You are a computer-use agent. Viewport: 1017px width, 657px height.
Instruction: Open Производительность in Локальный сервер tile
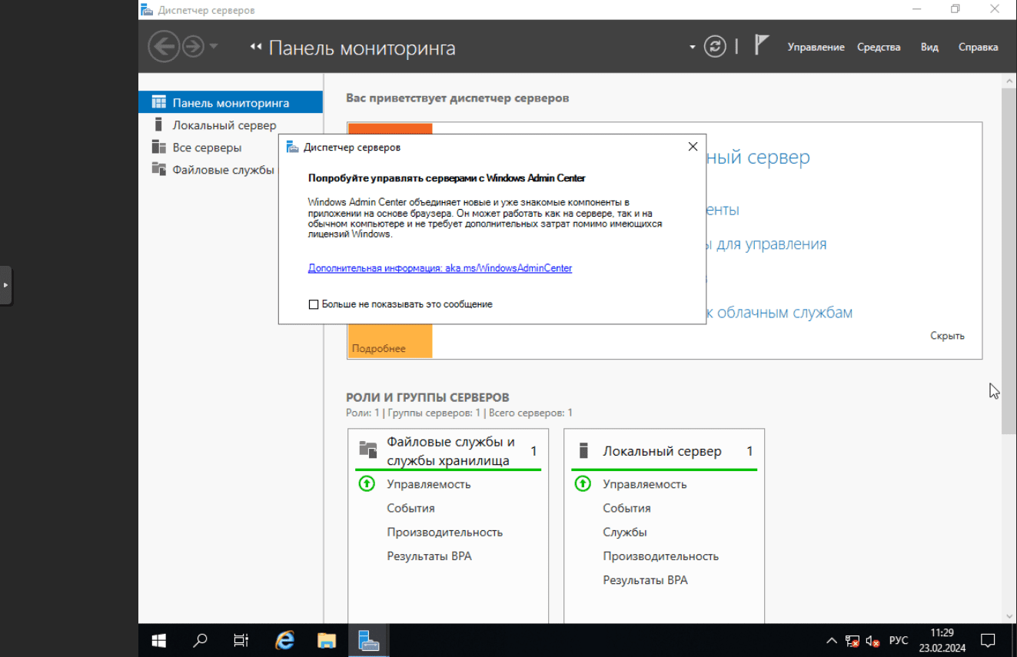click(660, 556)
